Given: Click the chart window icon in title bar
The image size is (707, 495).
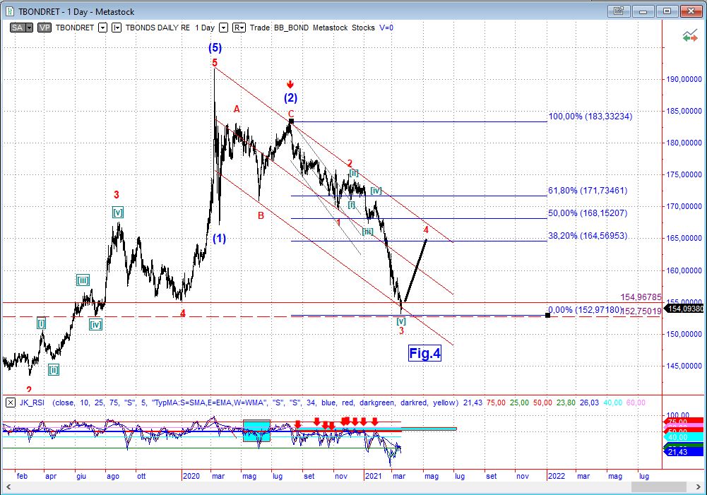Looking at the screenshot, I should [10, 11].
